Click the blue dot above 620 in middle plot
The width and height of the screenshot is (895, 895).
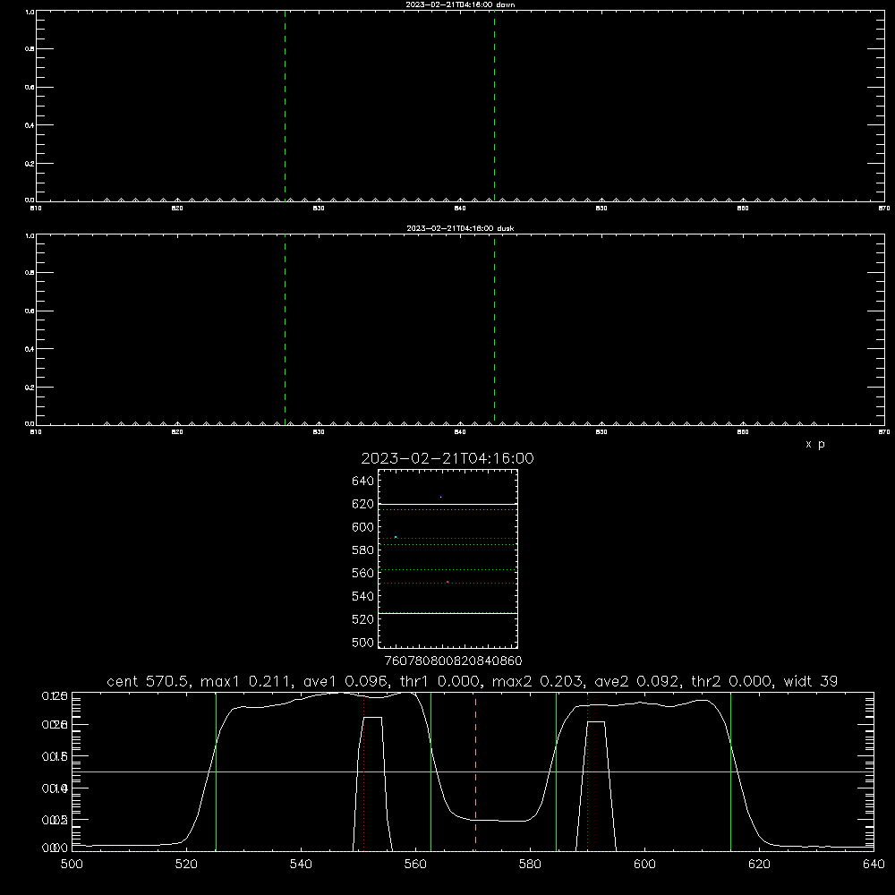pyautogui.click(x=440, y=497)
